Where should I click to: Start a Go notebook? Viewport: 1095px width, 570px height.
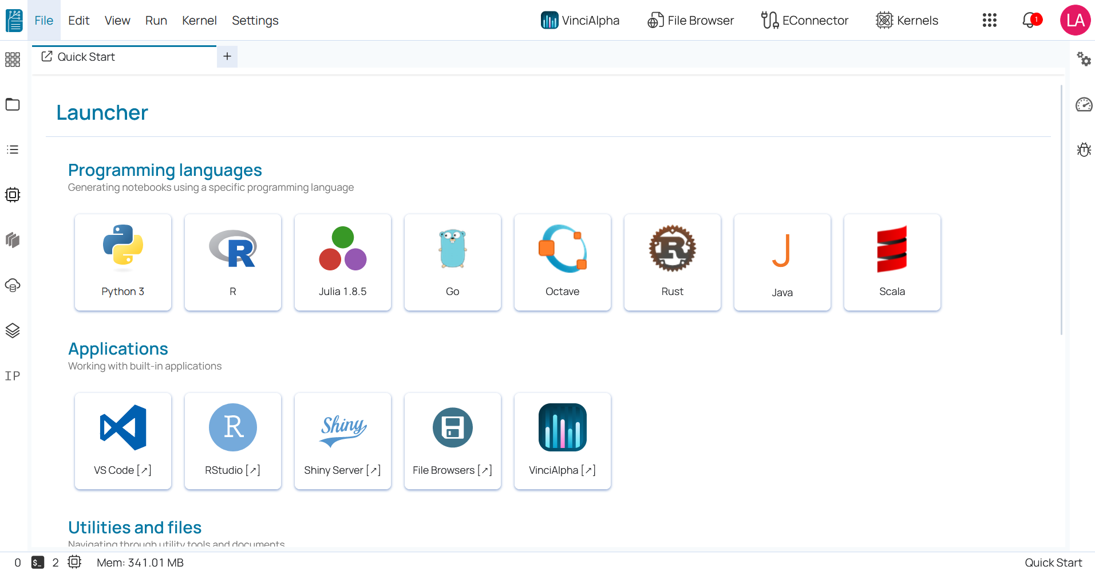coord(453,262)
